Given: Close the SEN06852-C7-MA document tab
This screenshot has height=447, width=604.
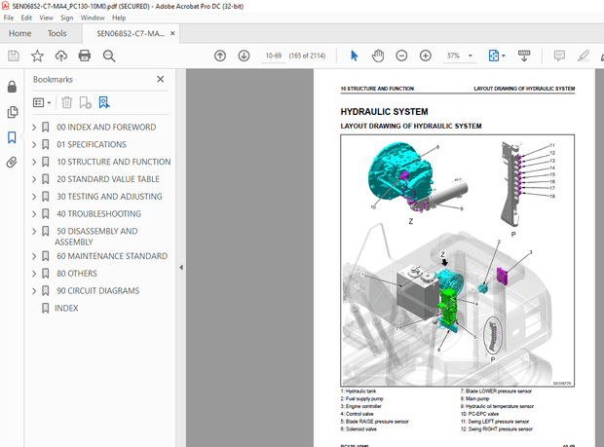Looking at the screenshot, I should click(x=172, y=33).
